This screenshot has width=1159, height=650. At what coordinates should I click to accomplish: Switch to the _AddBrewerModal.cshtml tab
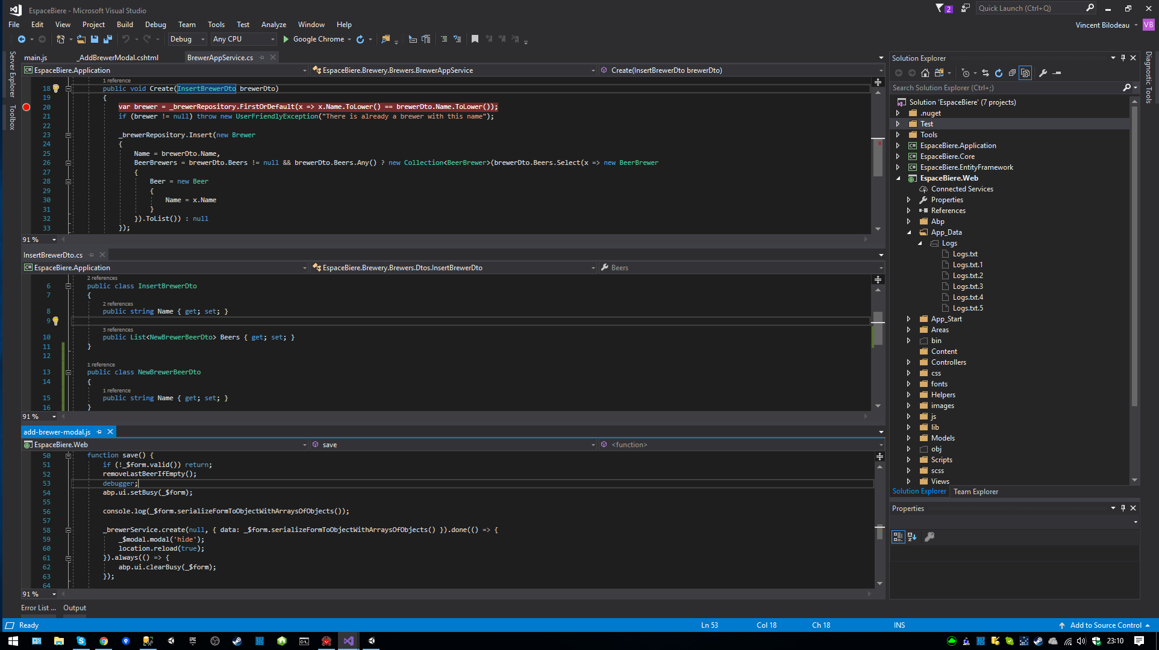[x=119, y=58]
